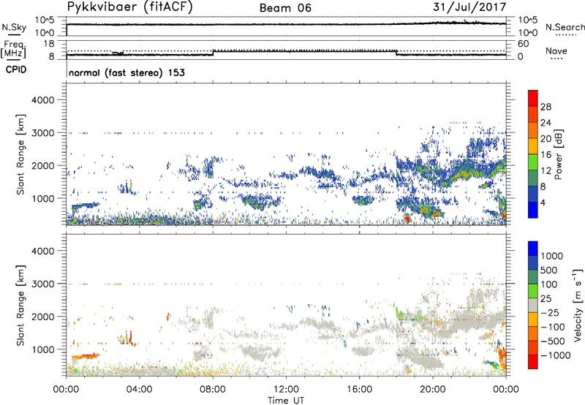The image size is (585, 405).
Task: Click the "04:00" time axis tick label
Action: point(139,390)
